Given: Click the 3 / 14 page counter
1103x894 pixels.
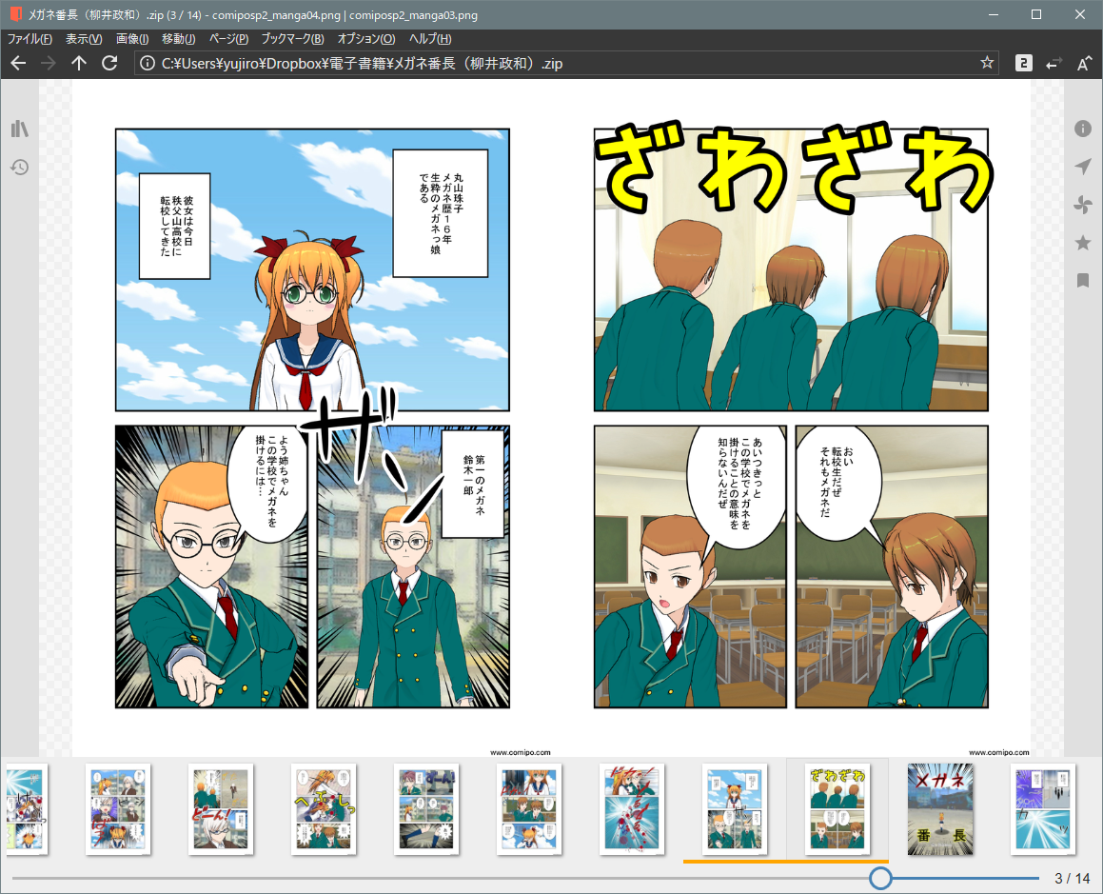Looking at the screenshot, I should (1072, 878).
